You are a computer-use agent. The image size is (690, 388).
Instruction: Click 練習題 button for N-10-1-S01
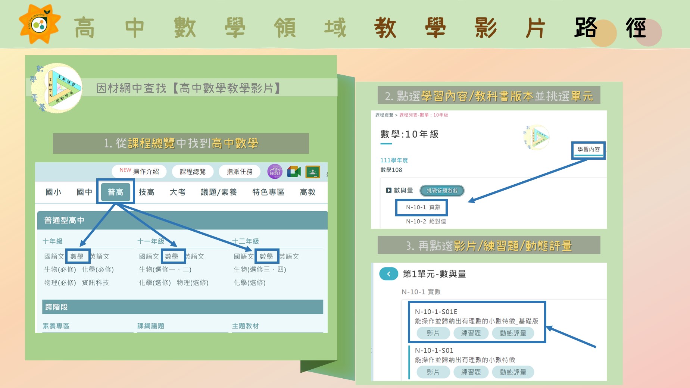click(x=471, y=372)
